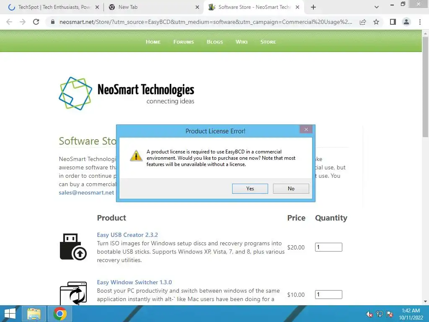
Task: Expand the tab search chevron
Action: point(377,7)
